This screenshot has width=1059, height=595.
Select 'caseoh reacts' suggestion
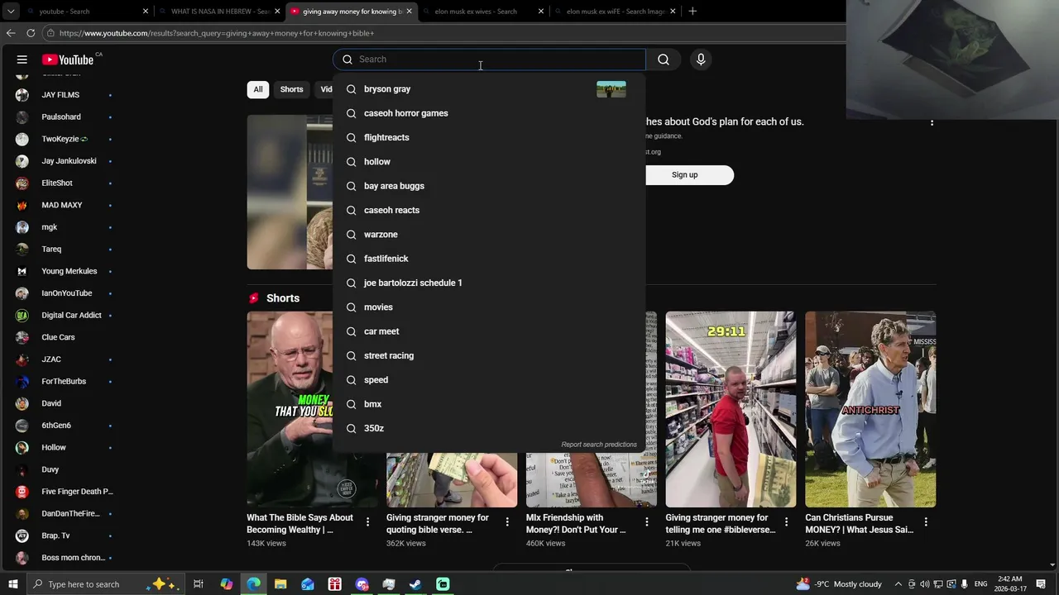(489, 210)
